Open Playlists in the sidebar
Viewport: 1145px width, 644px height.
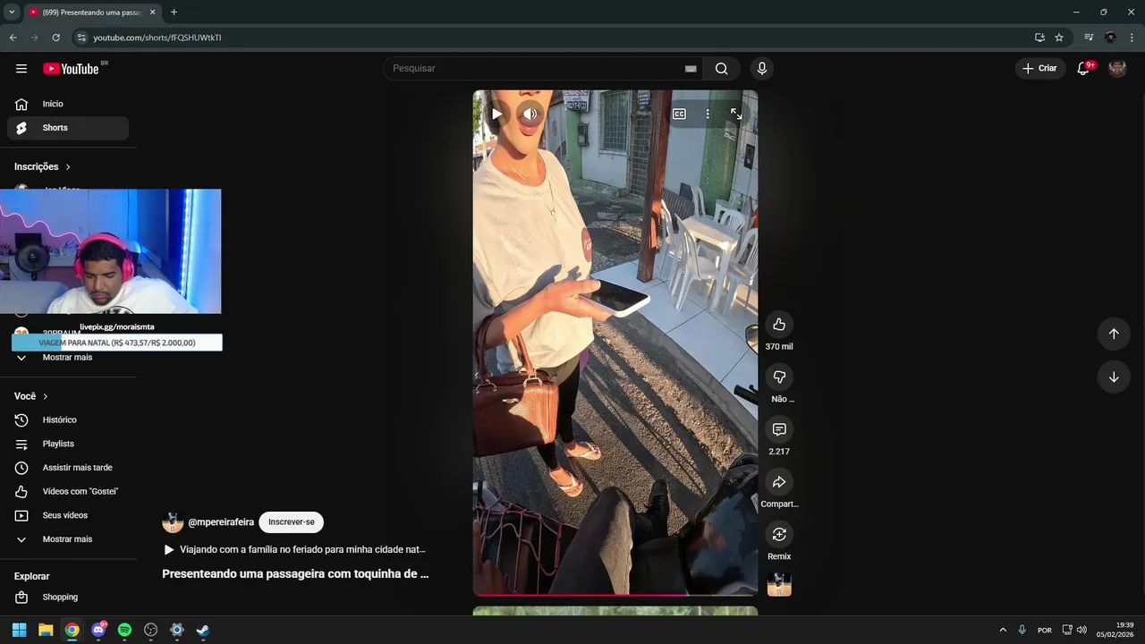68,444
